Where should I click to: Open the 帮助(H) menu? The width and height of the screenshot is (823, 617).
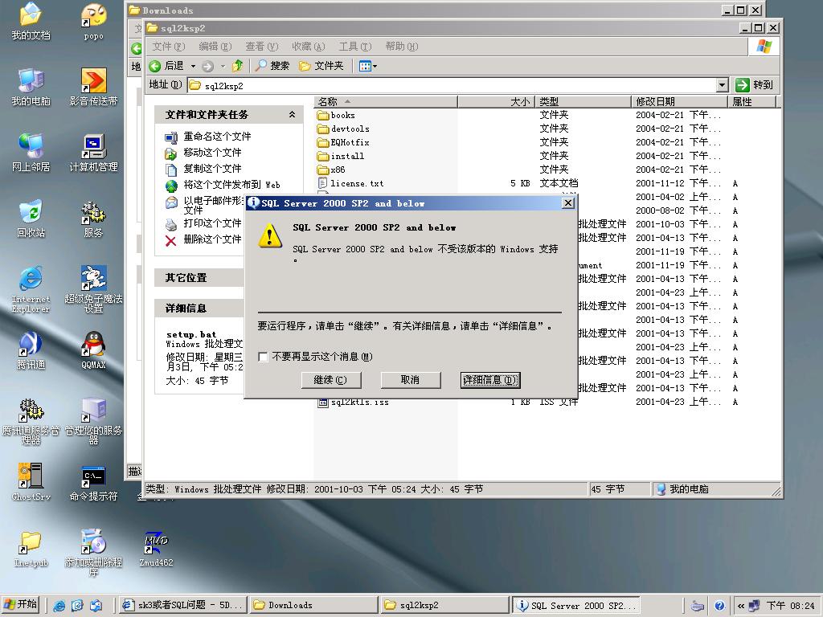coord(402,46)
